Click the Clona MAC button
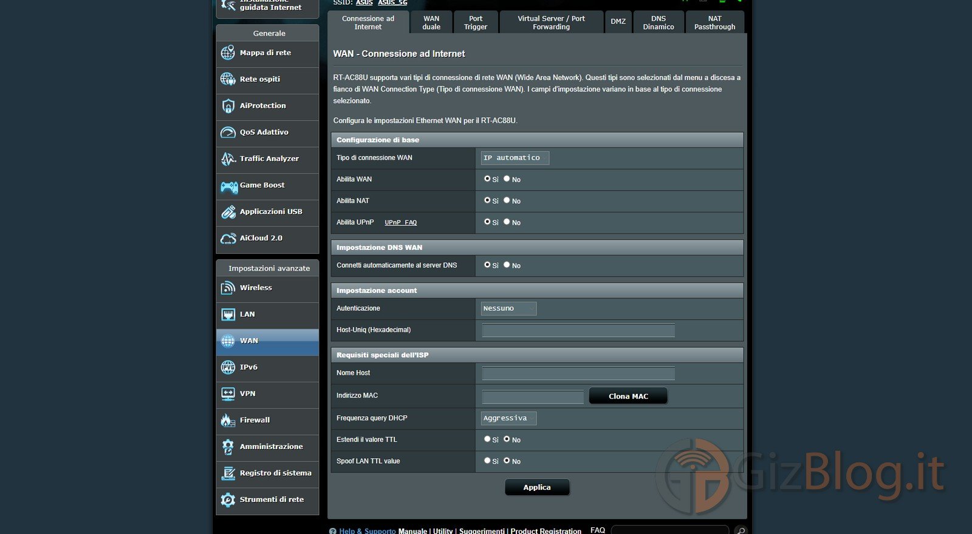This screenshot has height=534, width=972. 628,396
